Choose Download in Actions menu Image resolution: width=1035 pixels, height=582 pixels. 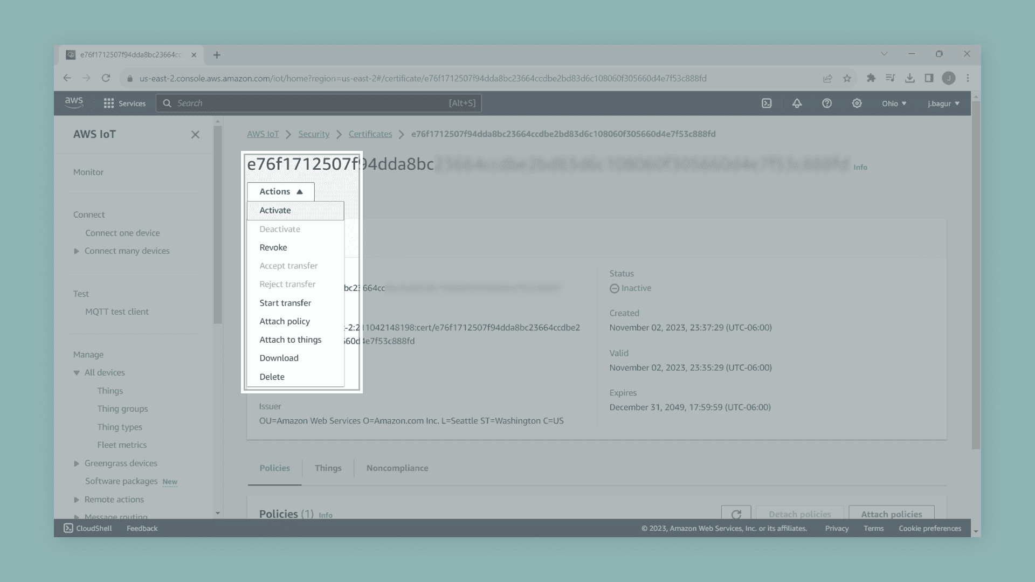pos(295,358)
